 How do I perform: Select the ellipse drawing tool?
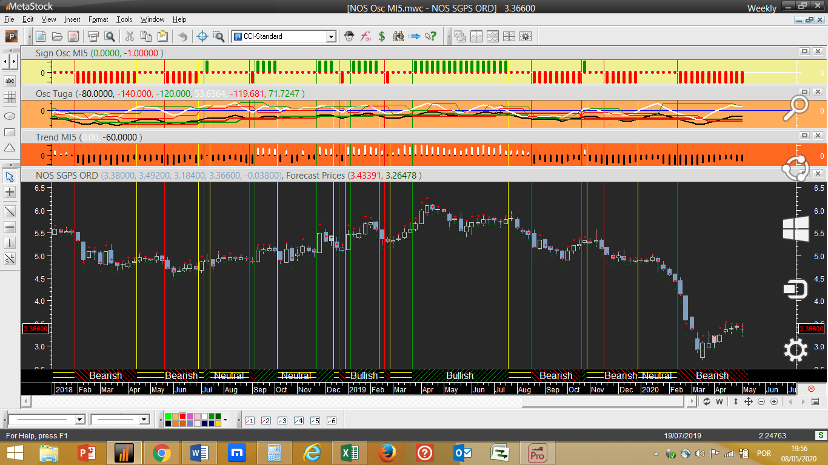point(10,116)
